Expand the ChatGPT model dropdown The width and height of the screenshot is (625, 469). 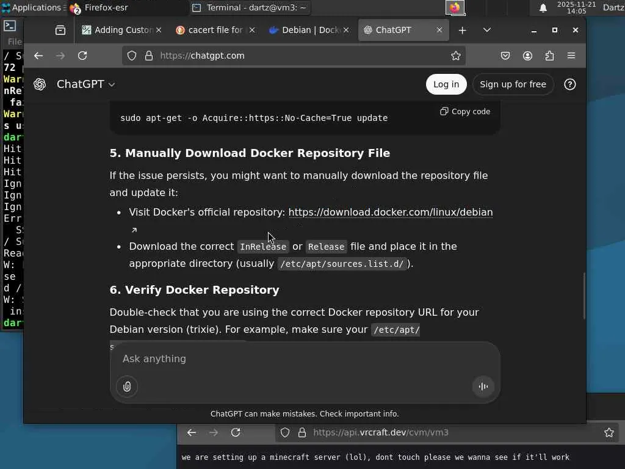[85, 84]
